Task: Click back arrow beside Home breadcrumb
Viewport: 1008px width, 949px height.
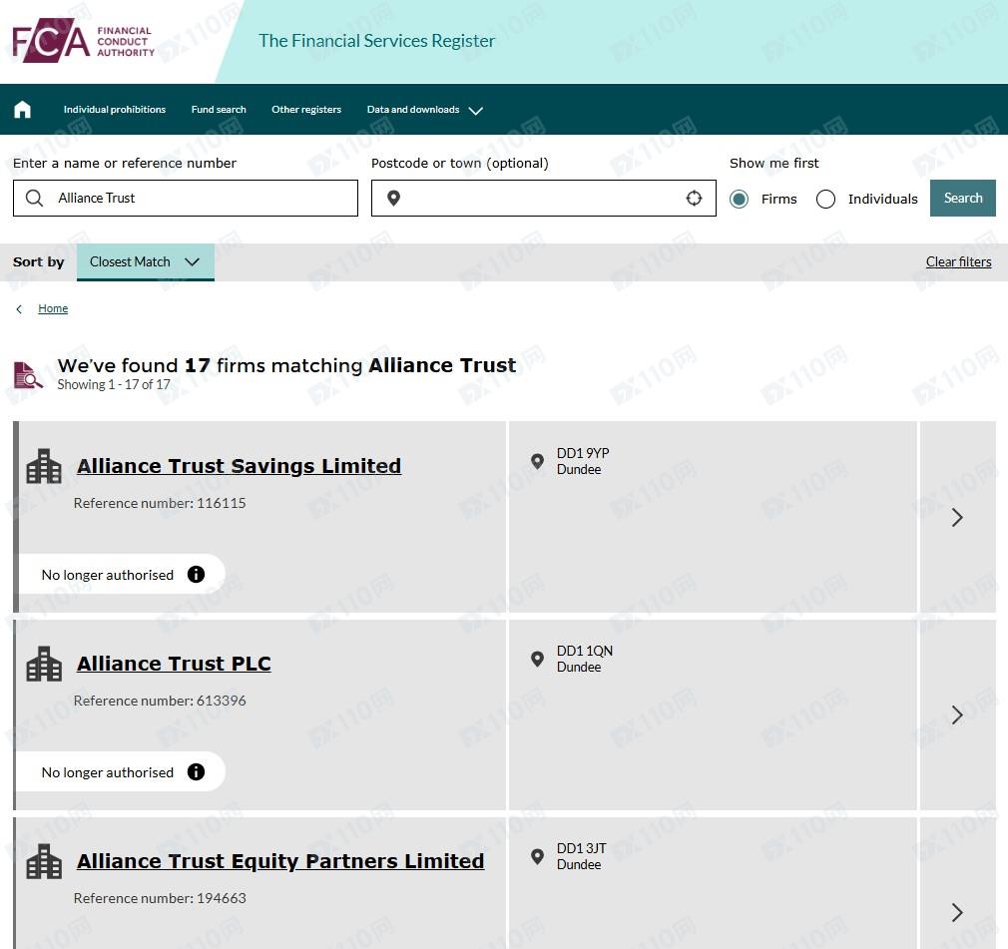Action: (19, 309)
